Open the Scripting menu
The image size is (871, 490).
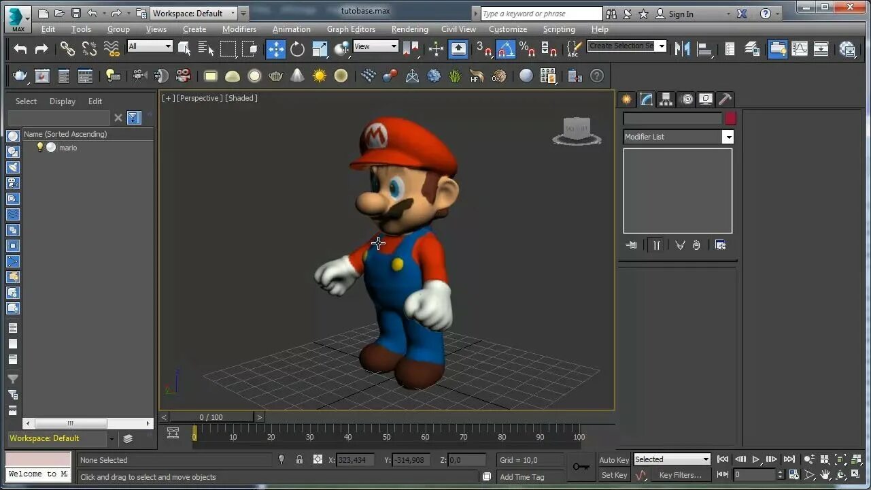(x=559, y=29)
